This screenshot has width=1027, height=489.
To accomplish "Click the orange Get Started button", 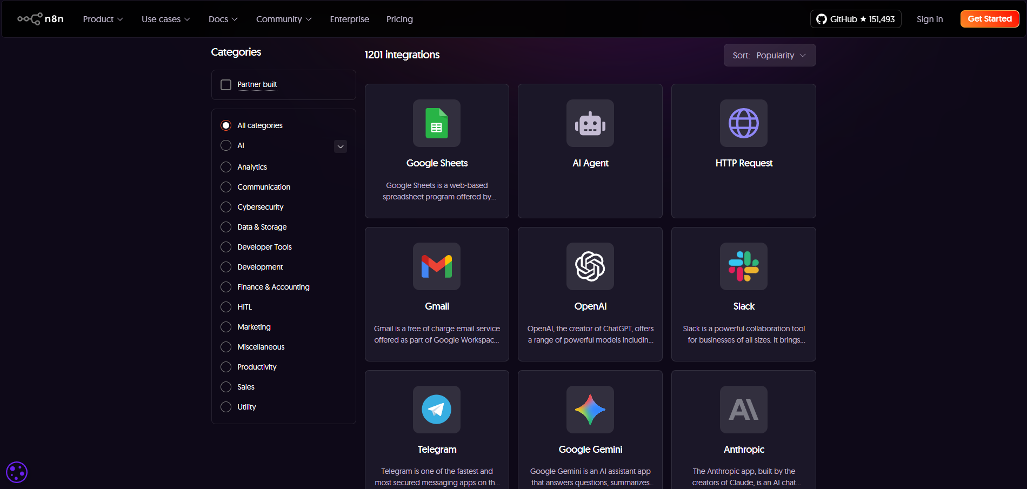I will click(x=989, y=19).
